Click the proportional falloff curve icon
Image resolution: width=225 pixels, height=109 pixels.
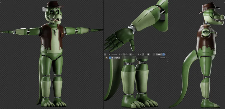click(x=133, y=54)
